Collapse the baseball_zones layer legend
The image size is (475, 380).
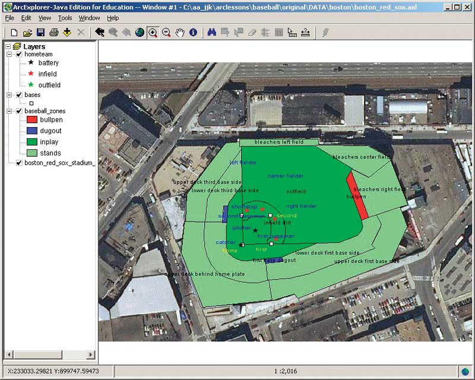click(9, 111)
